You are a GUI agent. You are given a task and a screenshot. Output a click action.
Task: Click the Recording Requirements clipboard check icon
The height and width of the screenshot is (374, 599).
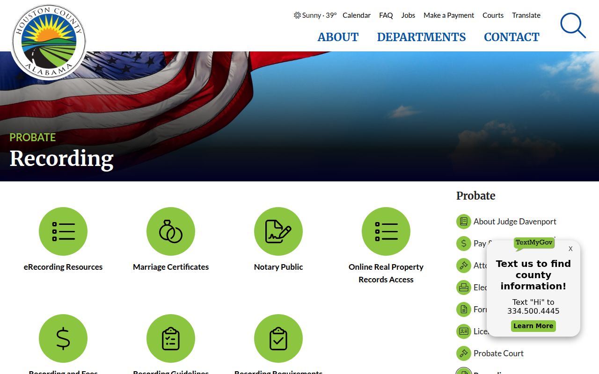(x=278, y=338)
